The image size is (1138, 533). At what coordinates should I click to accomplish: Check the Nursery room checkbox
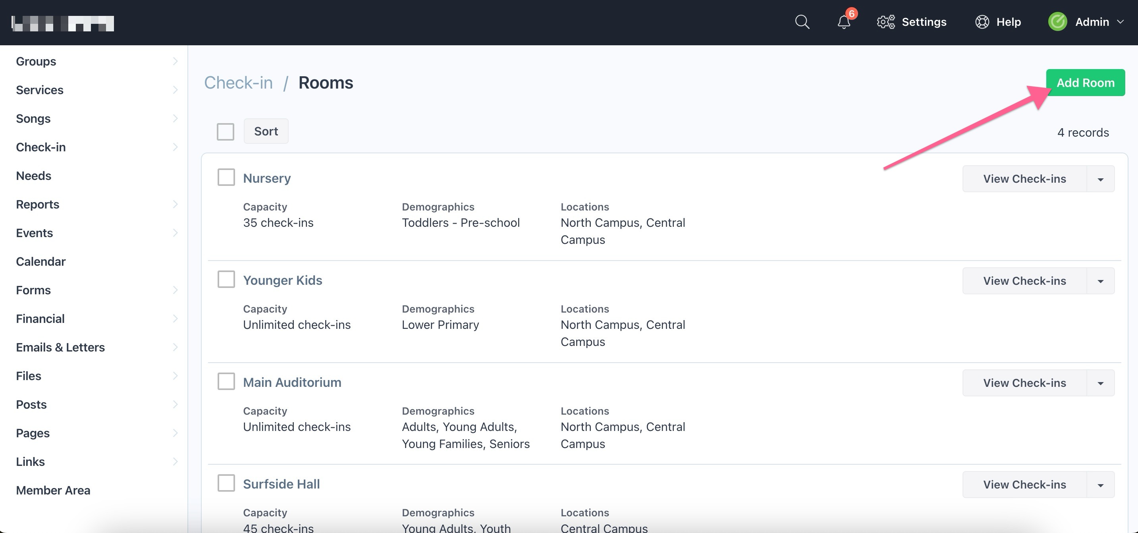tap(226, 177)
